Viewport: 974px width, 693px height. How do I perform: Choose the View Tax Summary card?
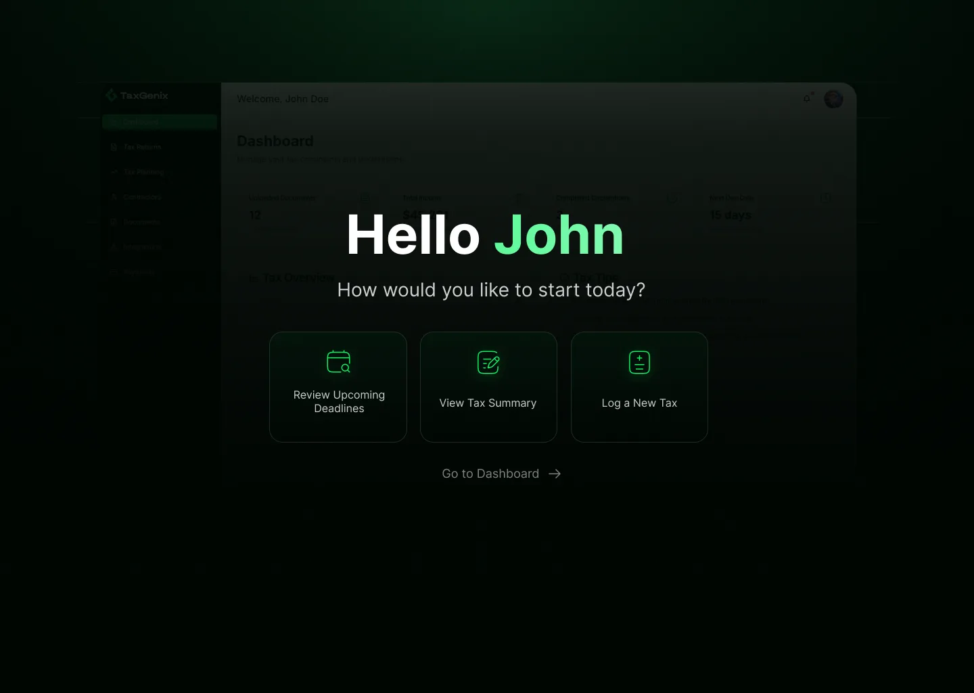point(488,387)
